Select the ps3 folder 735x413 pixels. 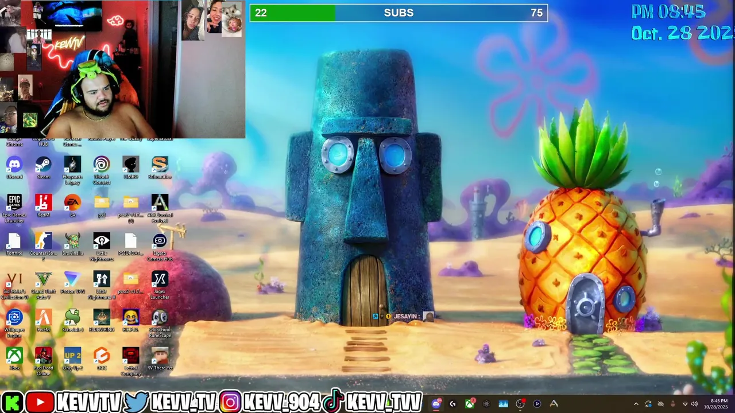(102, 206)
